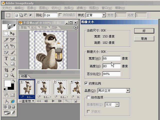Select the Rectangular Marquee tool in toolbox

(6, 33)
